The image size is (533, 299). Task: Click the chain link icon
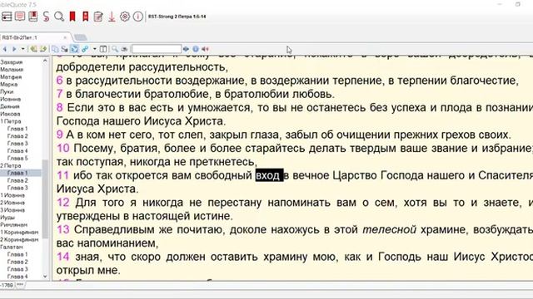tap(85, 49)
